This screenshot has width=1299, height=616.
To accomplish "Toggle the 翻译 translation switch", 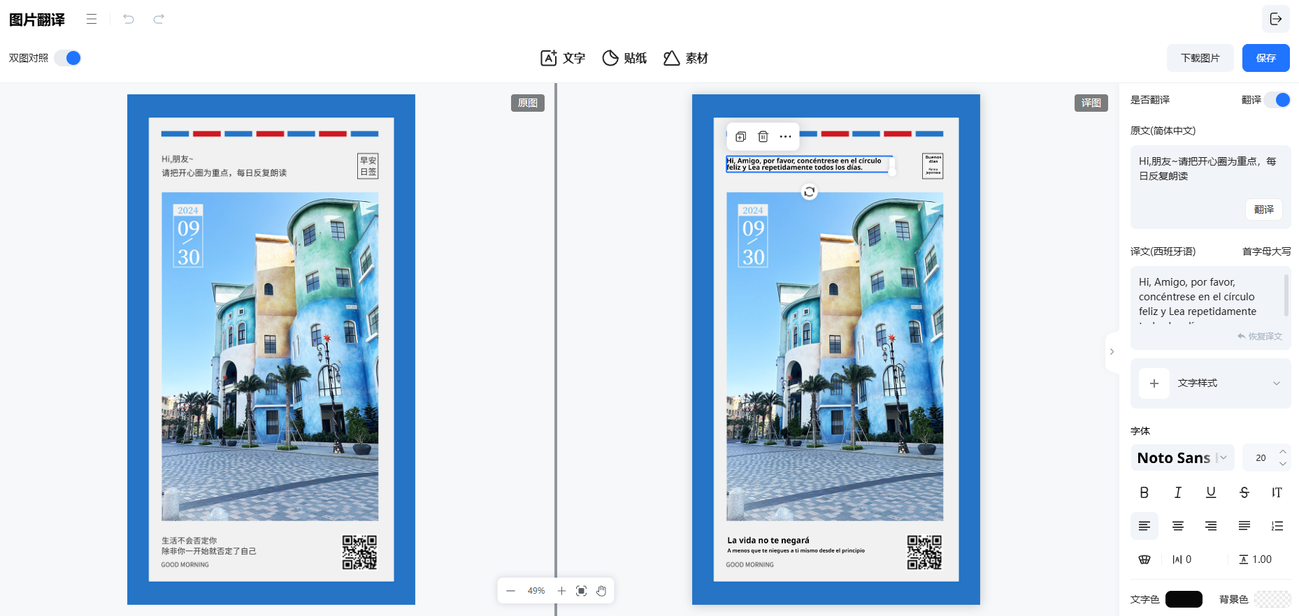I will (x=1277, y=100).
